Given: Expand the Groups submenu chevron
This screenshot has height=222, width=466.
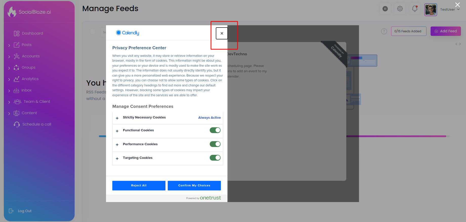Looking at the screenshot, I should [9, 68].
